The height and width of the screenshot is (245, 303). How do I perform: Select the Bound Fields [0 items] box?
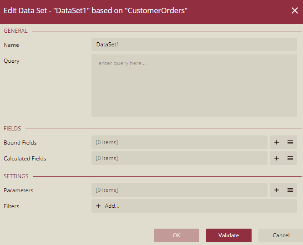[180, 142]
